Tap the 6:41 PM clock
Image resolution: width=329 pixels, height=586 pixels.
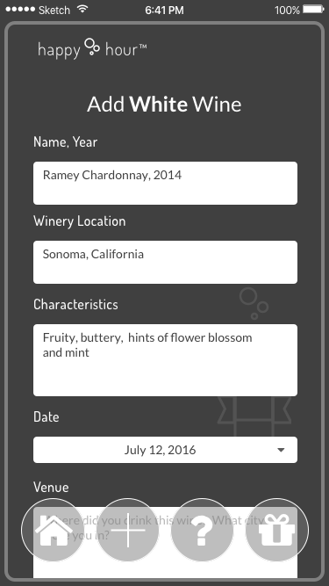point(165,10)
